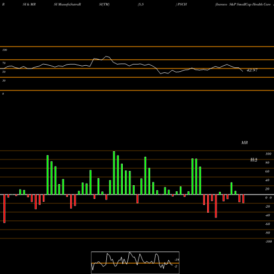
Task: Click the RSI axis label 30
Action: (x=4, y=81)
